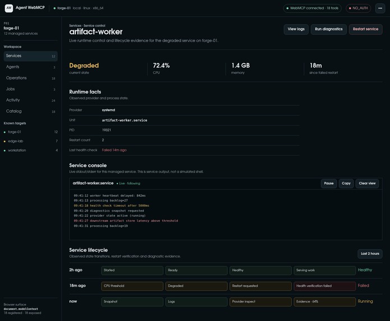Image resolution: width=390 pixels, height=321 pixels.
Task: Click the artifact-worker.service unit value
Action: click(125, 120)
